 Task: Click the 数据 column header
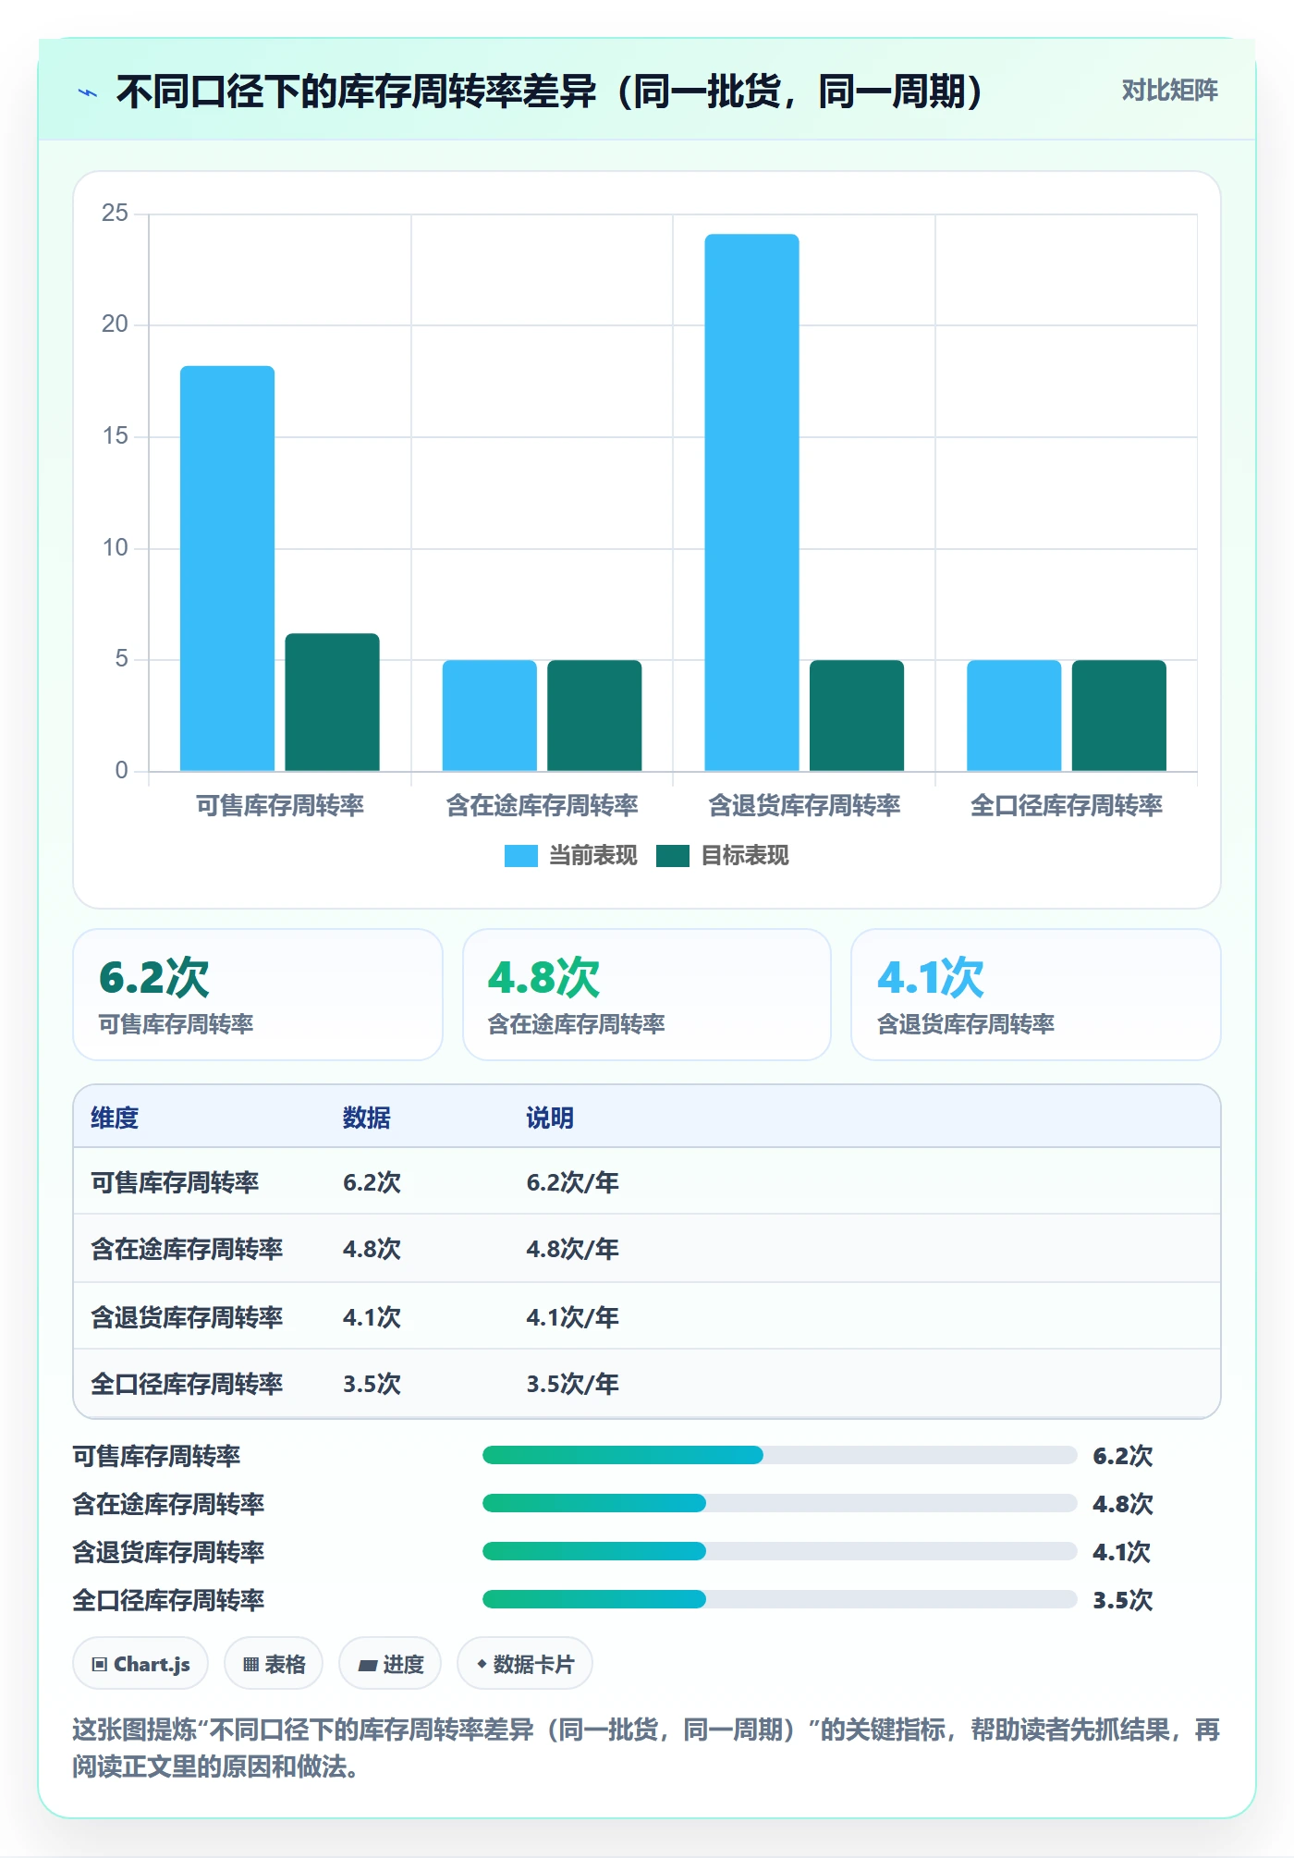click(x=367, y=1118)
